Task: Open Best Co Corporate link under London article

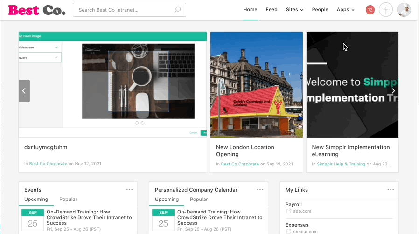Action: [240, 164]
